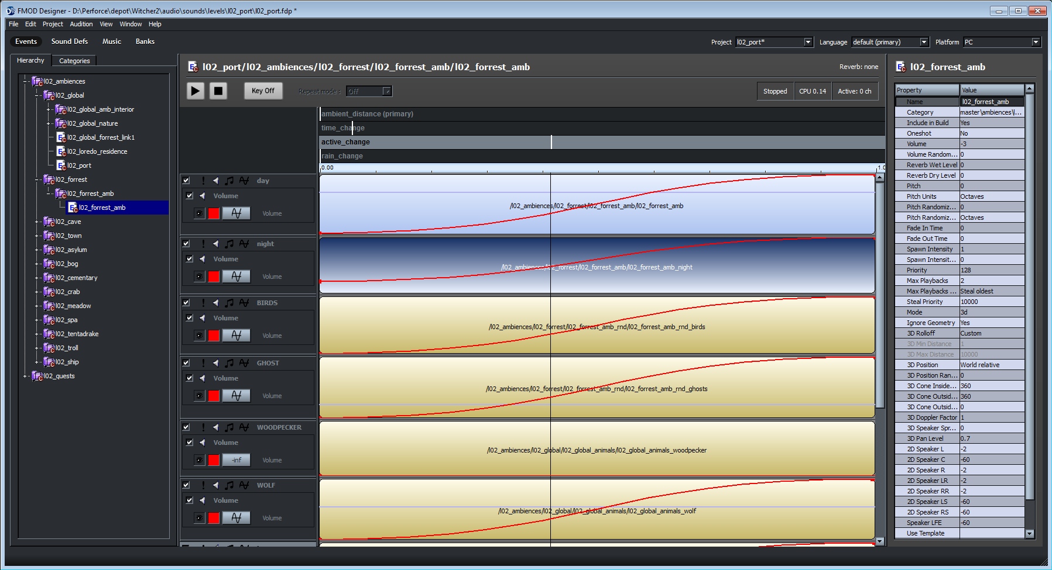Click the event icon in properties panel header

[901, 67]
